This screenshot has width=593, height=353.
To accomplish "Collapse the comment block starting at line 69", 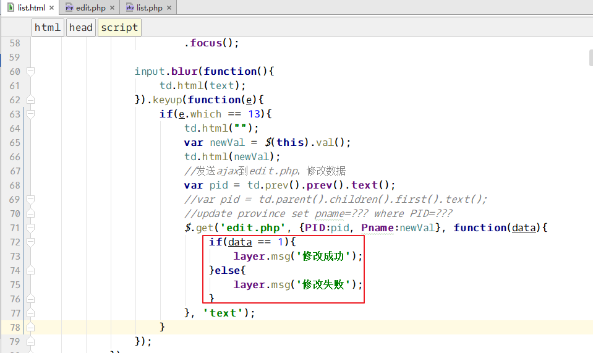I will [x=30, y=200].
